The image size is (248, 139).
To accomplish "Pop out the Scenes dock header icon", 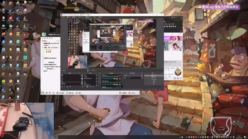I will click(x=79, y=73).
